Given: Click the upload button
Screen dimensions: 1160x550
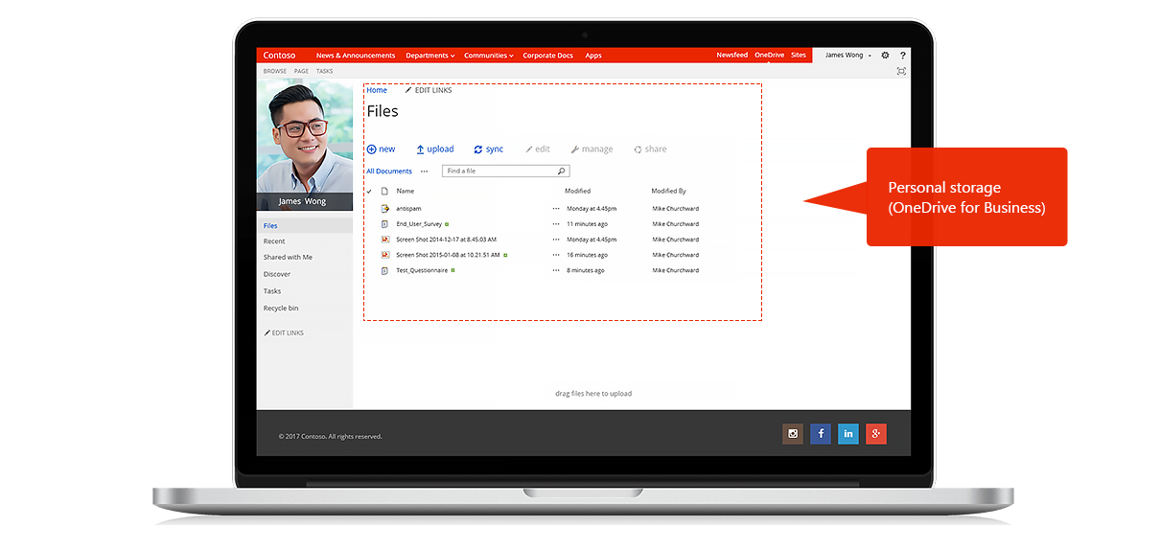Looking at the screenshot, I should (x=435, y=149).
